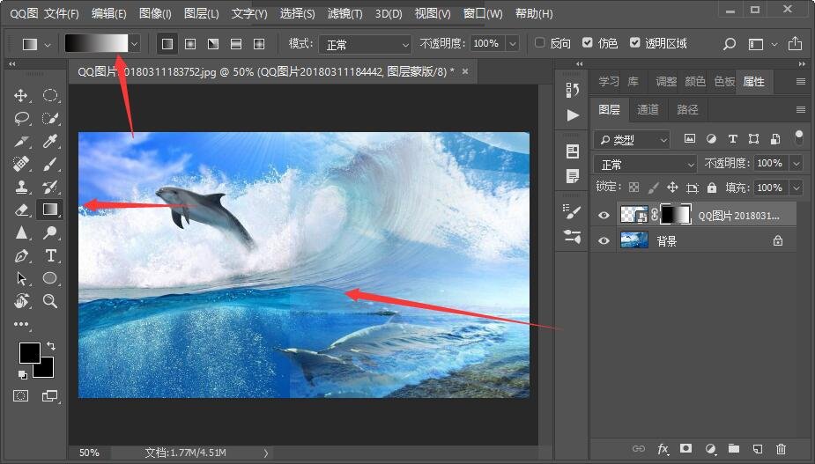Viewport: 815px width, 464px height.
Task: Choose the reflected gradient style button
Action: point(236,44)
